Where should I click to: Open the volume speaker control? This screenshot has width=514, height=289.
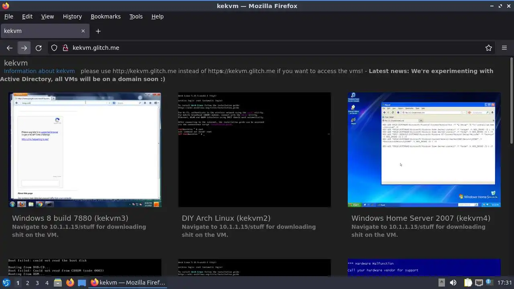(x=453, y=283)
